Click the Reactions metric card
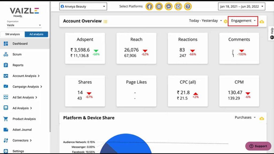Screen dimensions: 274x154 coord(188,48)
